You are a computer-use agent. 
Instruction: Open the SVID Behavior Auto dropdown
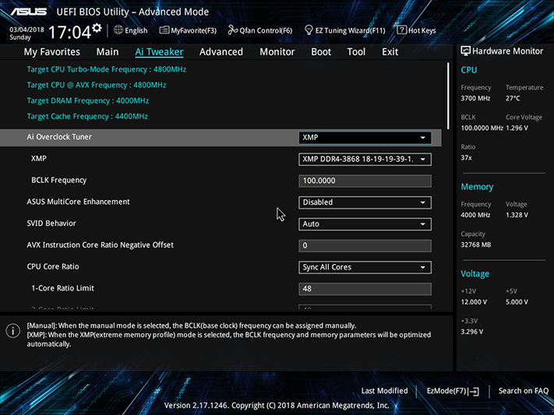(365, 224)
